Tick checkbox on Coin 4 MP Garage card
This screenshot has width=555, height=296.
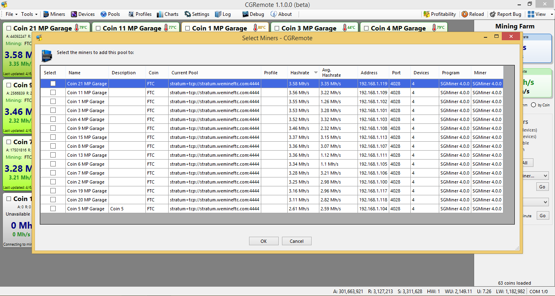click(366, 28)
